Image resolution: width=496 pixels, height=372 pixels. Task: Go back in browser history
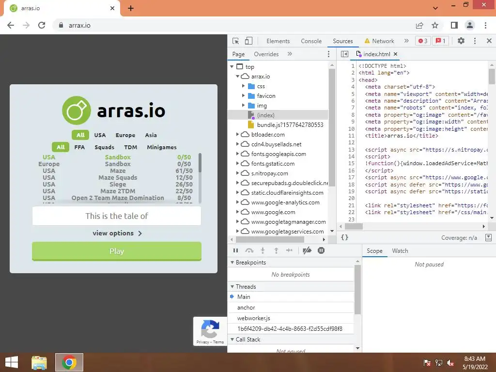(x=11, y=25)
